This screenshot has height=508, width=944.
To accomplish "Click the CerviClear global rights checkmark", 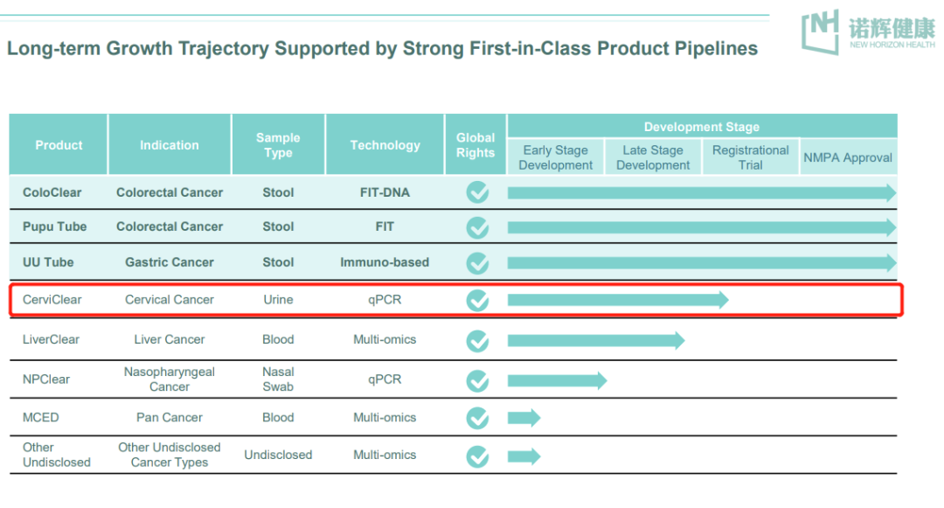I will pos(477,300).
